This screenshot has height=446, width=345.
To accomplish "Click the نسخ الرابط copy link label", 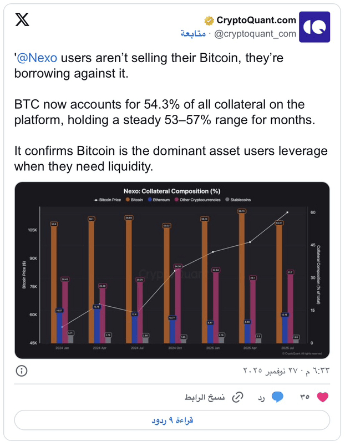I will click(205, 397).
